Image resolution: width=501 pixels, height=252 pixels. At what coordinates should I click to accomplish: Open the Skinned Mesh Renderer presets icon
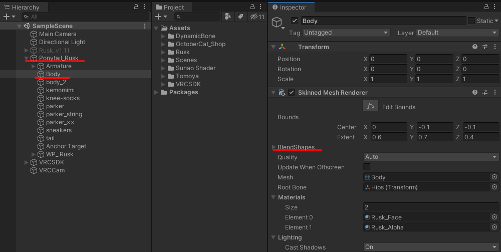pyautogui.click(x=485, y=92)
